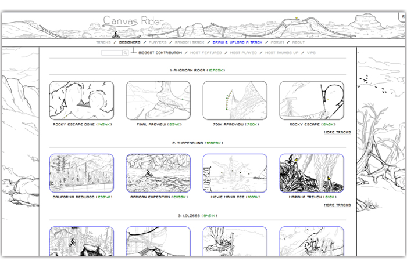Image resolution: width=407 pixels, height=268 pixels.
Task: Open Lolz666's second track thumbnail
Action: [158, 241]
